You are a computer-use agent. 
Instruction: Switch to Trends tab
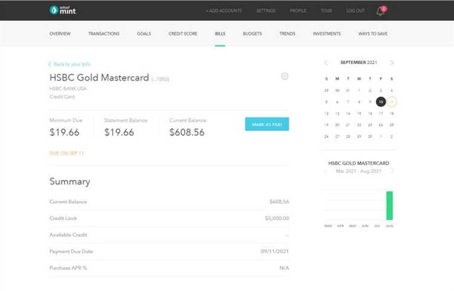click(287, 33)
